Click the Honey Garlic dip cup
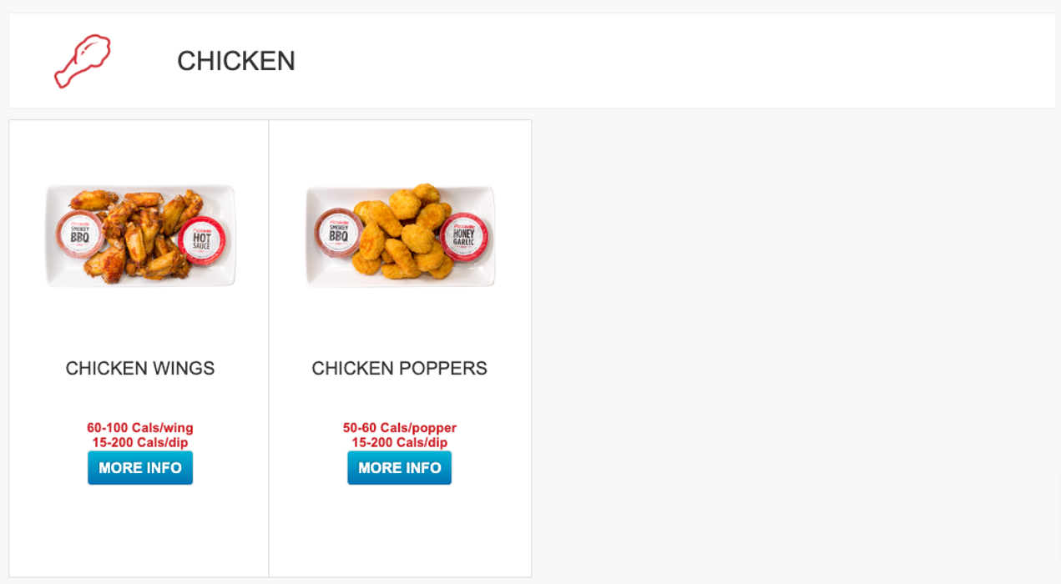The width and height of the screenshot is (1061, 584). [463, 237]
